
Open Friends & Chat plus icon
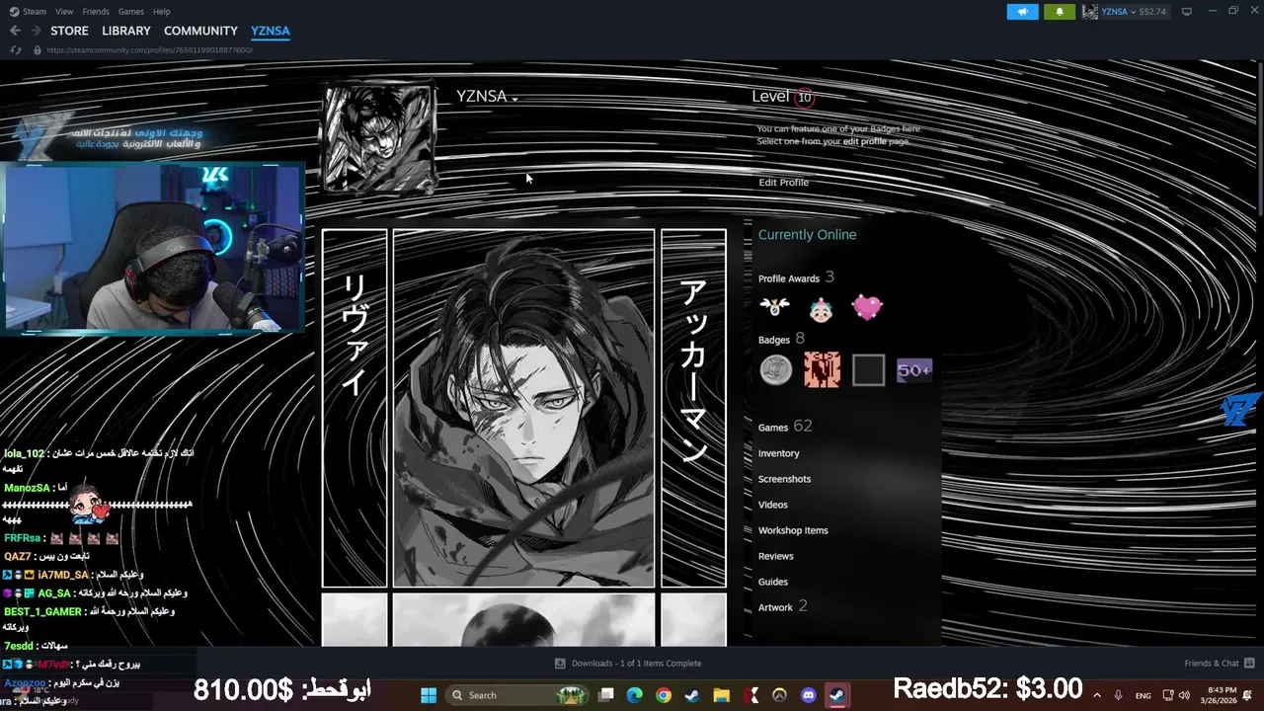(1249, 663)
